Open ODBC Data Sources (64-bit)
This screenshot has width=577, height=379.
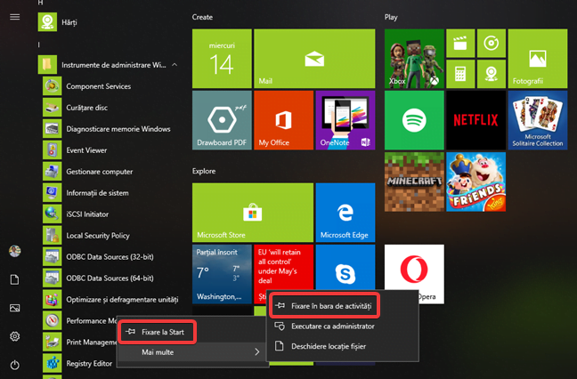click(x=98, y=278)
